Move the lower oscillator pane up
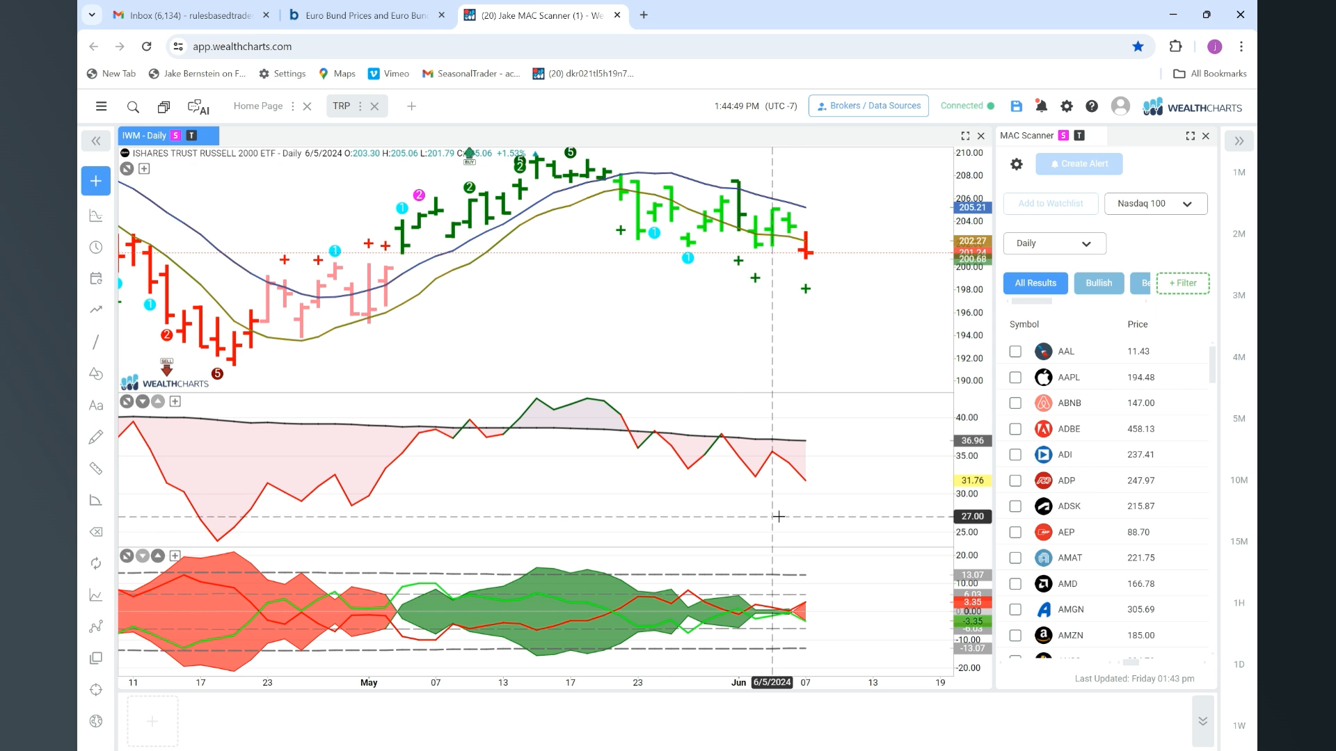The image size is (1336, 751). click(x=158, y=556)
